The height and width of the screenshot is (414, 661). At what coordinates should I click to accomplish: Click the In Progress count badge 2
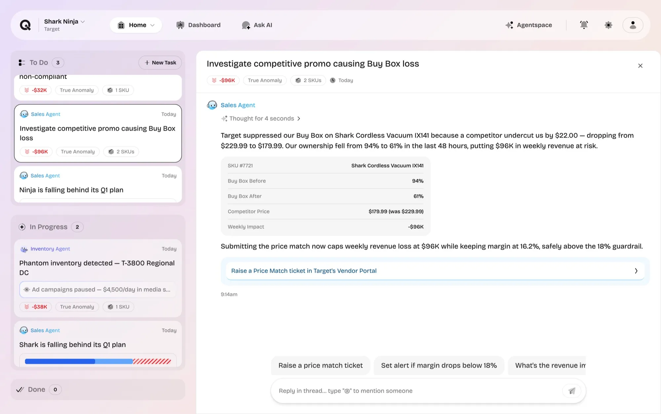[77, 227]
